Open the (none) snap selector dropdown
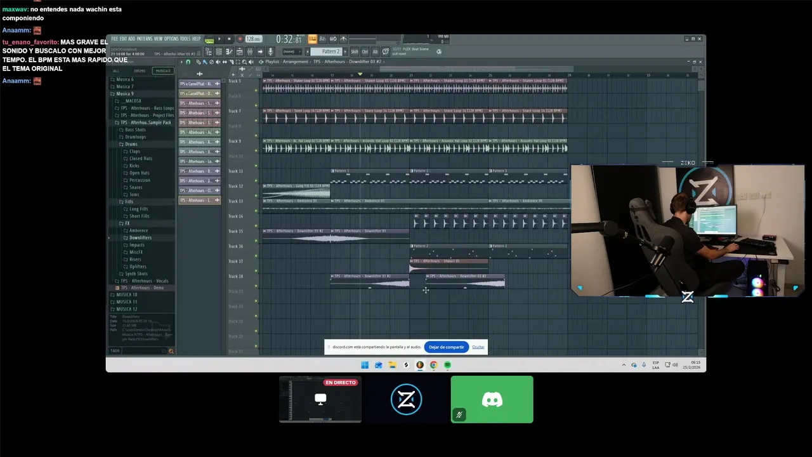This screenshot has height=457, width=812. [x=292, y=51]
